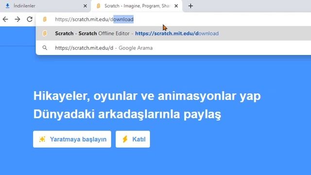Select the Google Arama search suggestion
311x175 pixels.
coord(173,48)
